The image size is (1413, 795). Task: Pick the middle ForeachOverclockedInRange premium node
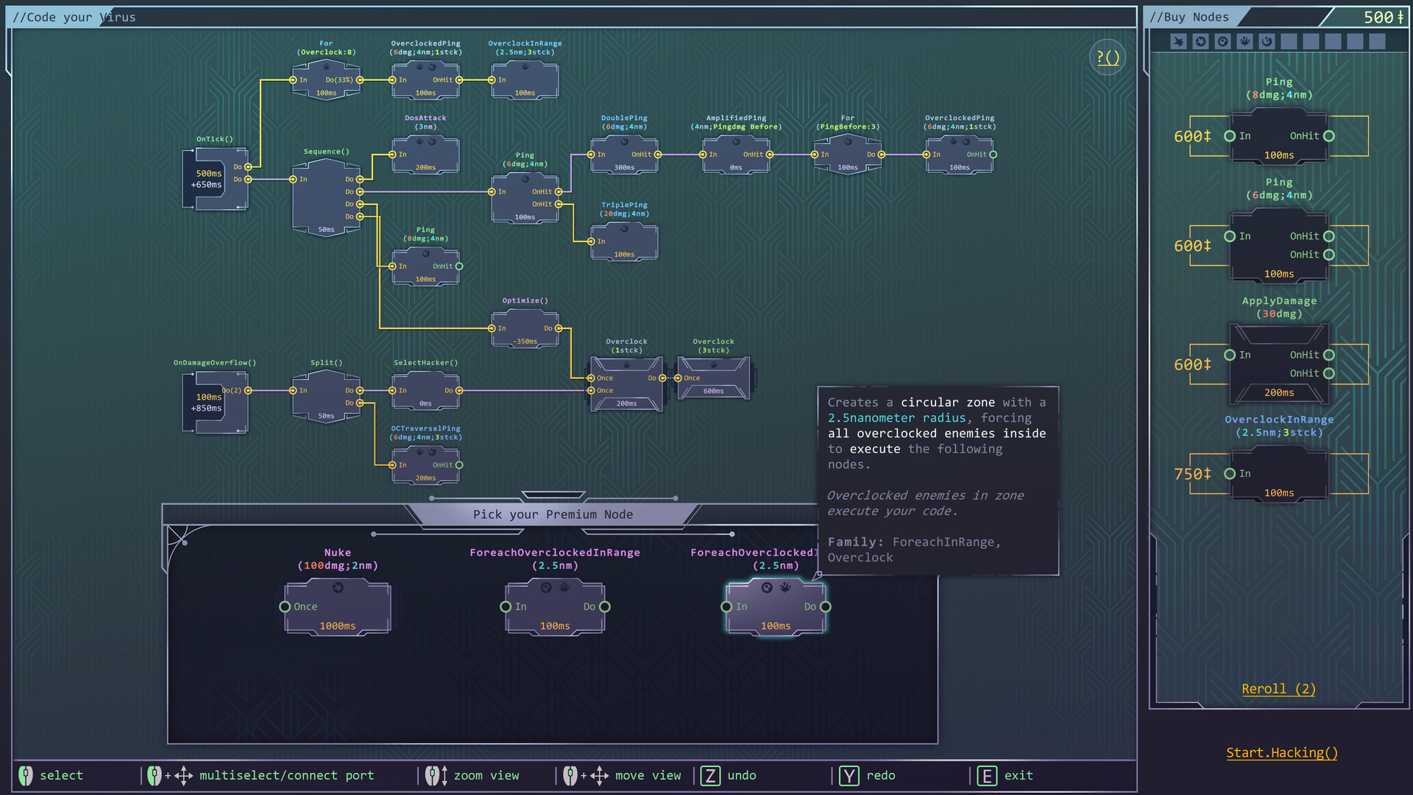click(x=555, y=607)
